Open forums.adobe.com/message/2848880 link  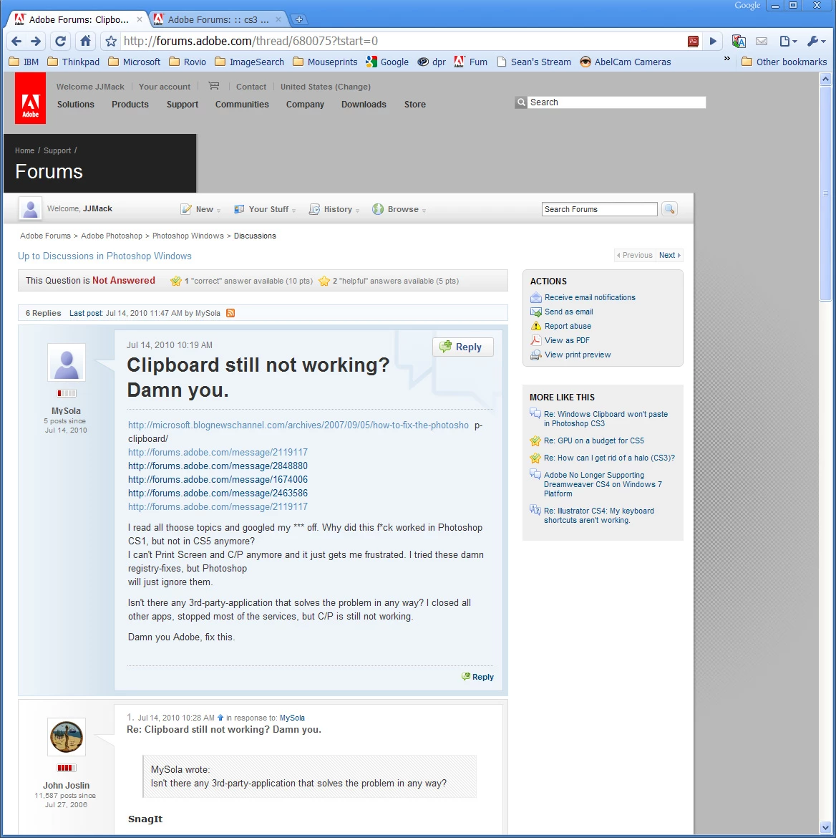tap(218, 466)
